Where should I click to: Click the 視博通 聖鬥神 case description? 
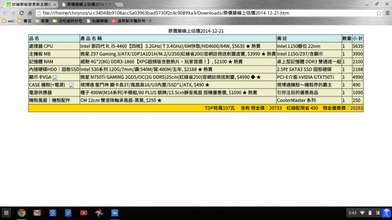[145, 85]
